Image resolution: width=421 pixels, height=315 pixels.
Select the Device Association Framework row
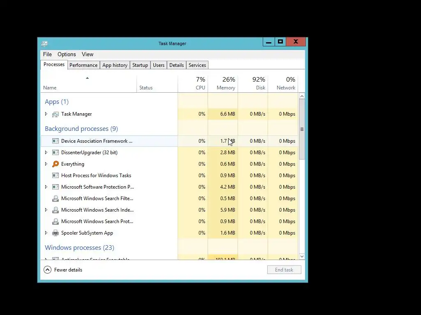coord(169,141)
